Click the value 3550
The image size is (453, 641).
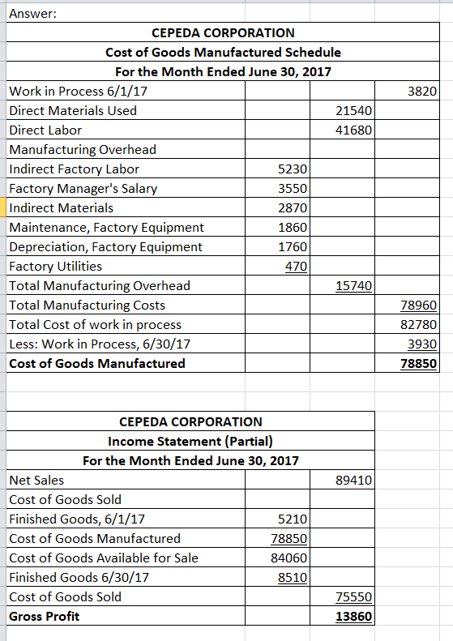[293, 189]
